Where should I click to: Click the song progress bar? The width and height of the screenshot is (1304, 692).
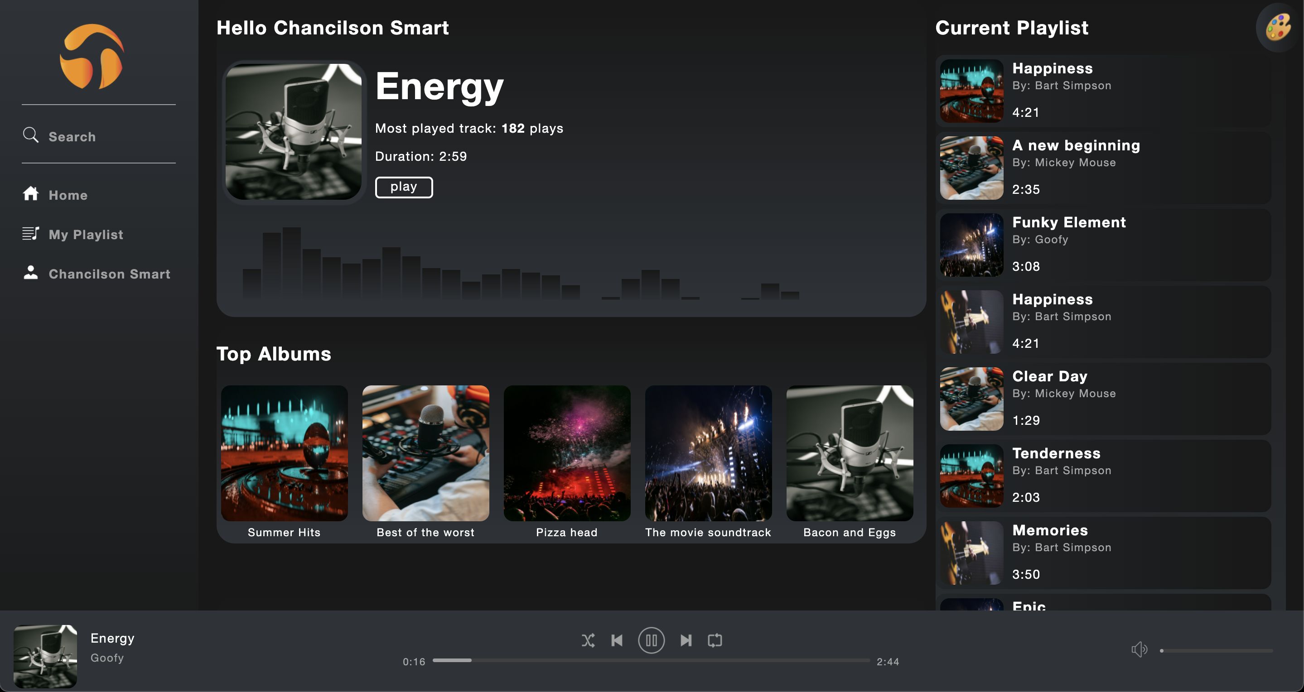tap(651, 661)
